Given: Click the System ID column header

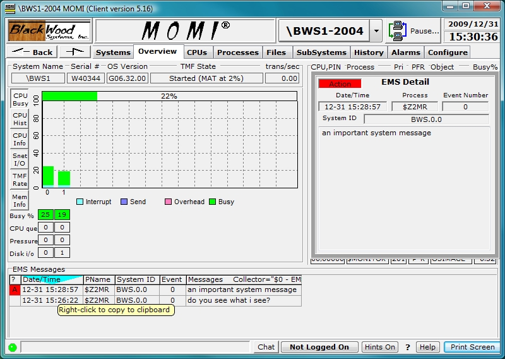Looking at the screenshot, I should [x=136, y=279].
